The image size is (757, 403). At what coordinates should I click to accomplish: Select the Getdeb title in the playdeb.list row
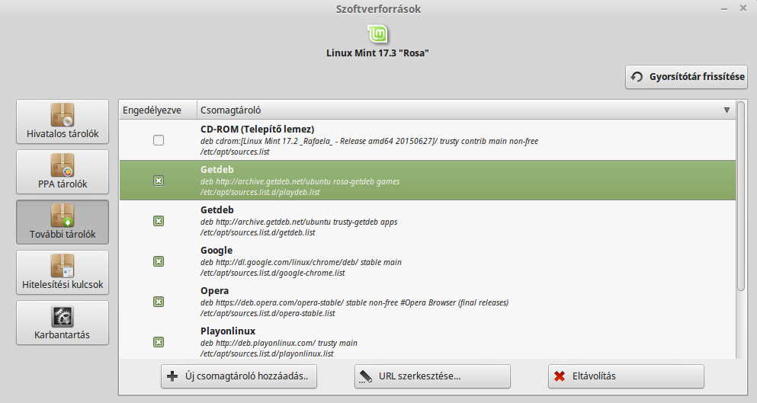217,170
